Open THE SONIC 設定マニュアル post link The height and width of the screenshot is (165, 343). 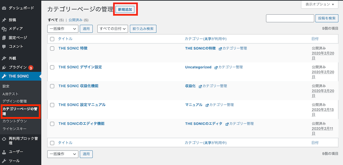tap(82, 105)
